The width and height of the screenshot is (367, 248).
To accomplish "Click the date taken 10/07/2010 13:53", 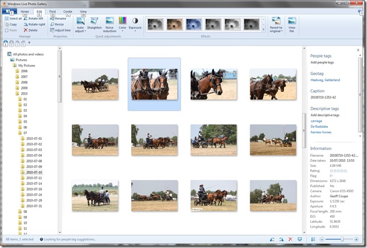I will click(x=342, y=161).
